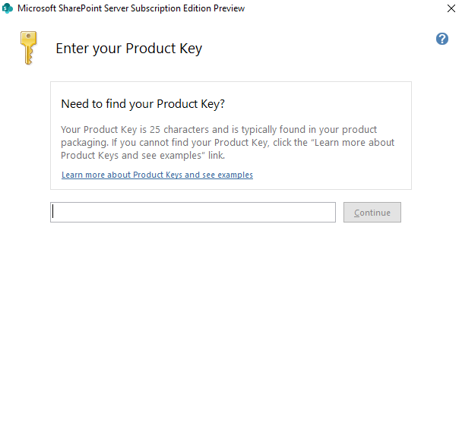Open 'Learn more about Product Keys' link
This screenshot has height=423, width=462.
[x=157, y=175]
